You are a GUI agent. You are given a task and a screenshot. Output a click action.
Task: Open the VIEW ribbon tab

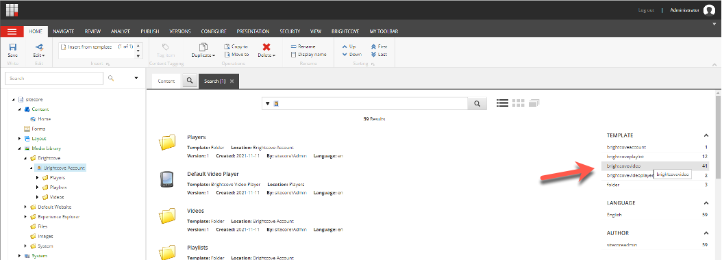(x=315, y=31)
